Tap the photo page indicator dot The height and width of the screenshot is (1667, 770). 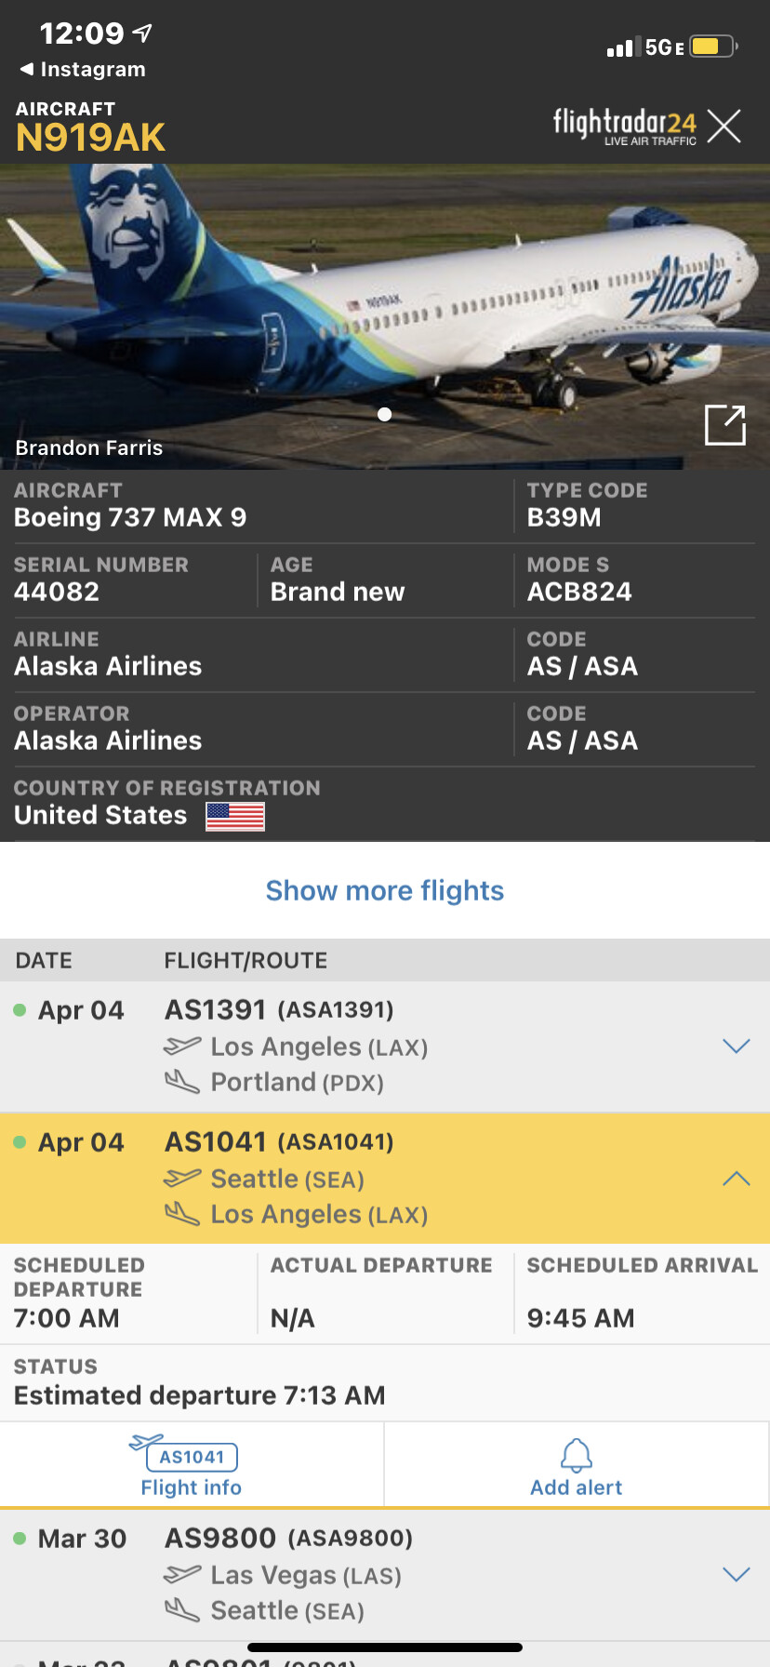click(384, 415)
